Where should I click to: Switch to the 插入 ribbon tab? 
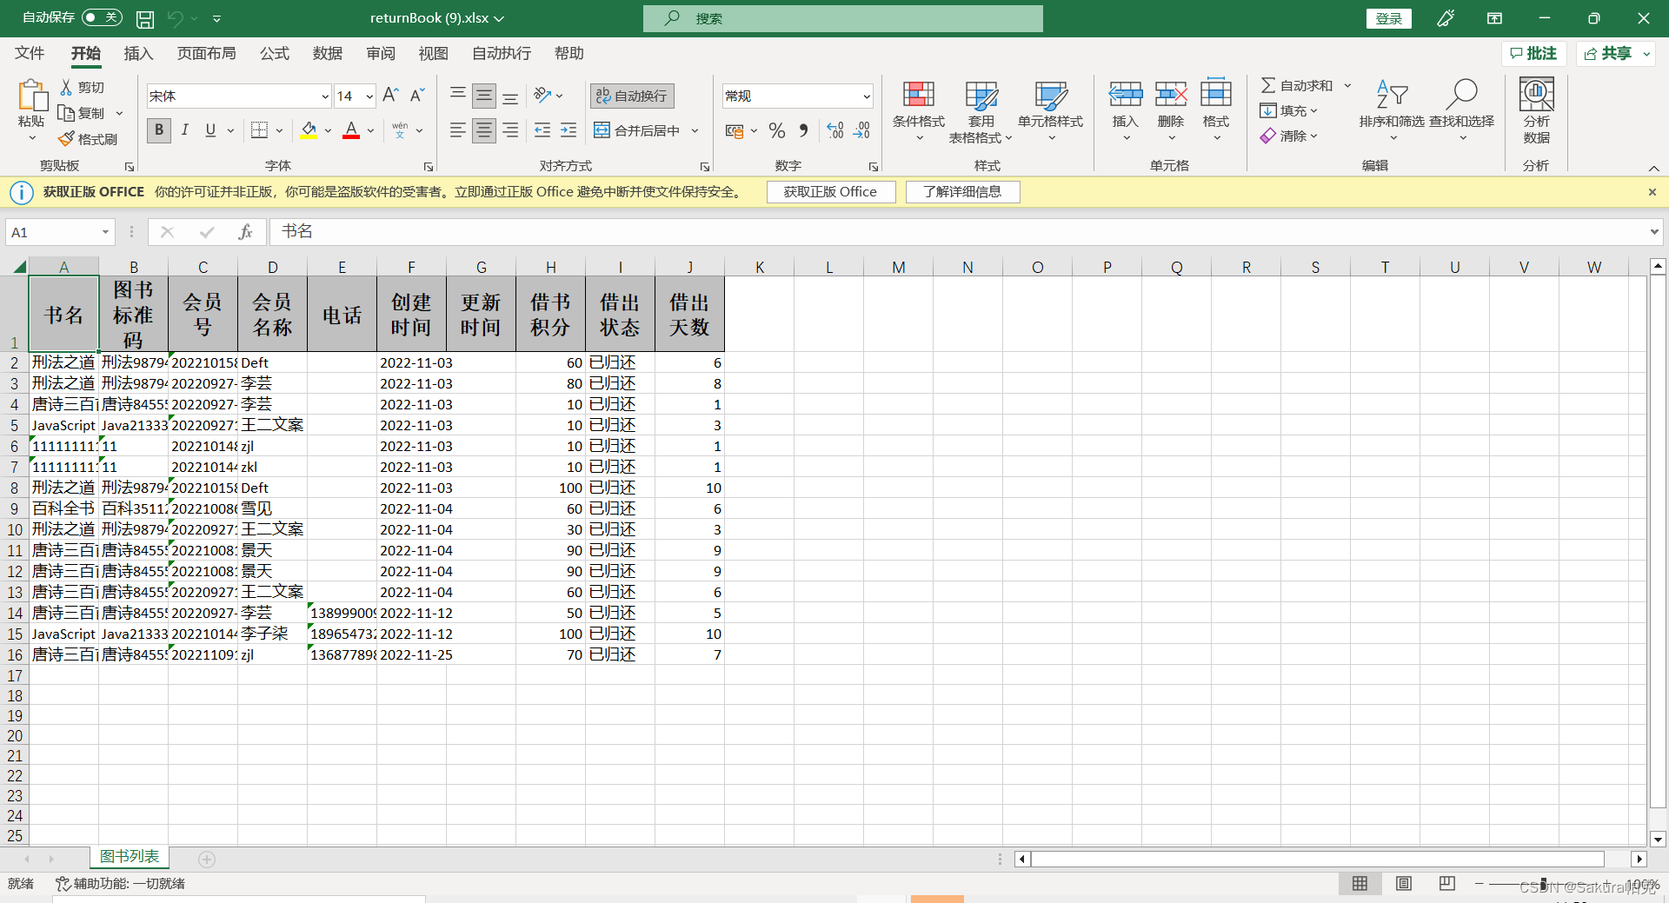(x=137, y=53)
